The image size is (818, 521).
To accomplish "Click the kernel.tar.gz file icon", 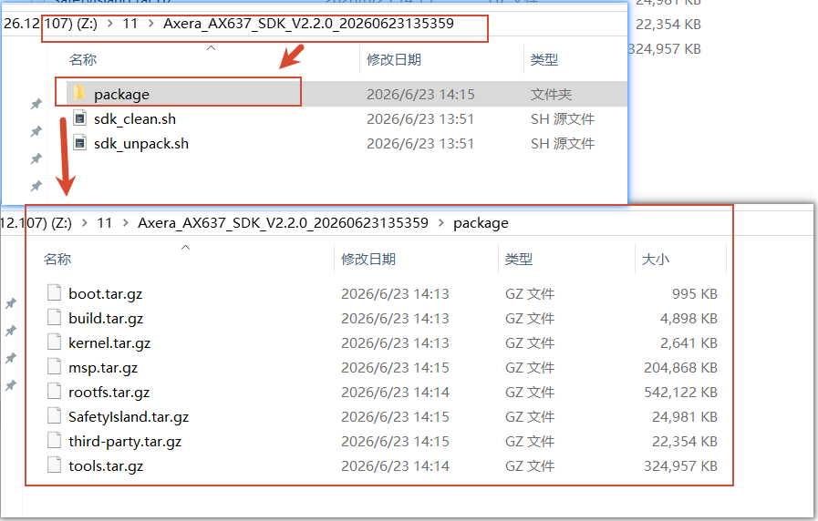I will (x=54, y=342).
